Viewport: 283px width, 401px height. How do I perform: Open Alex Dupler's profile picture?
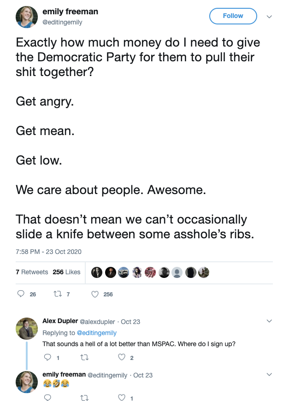(x=26, y=329)
